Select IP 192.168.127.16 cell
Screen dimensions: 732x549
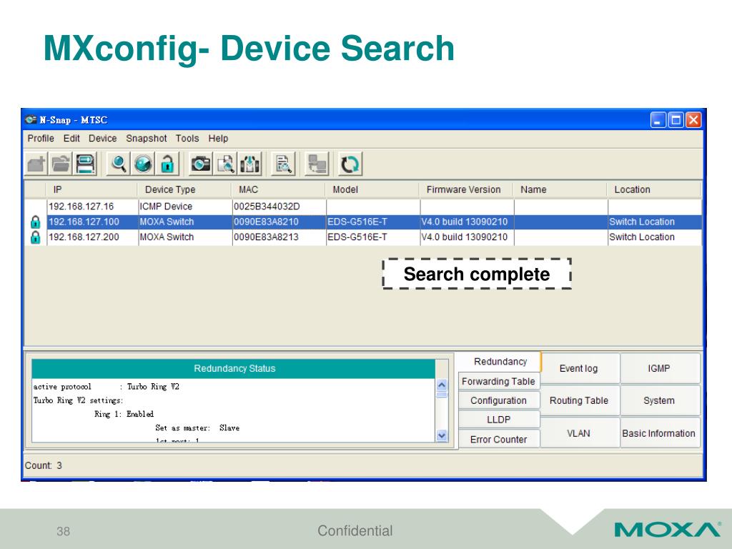pyautogui.click(x=92, y=207)
